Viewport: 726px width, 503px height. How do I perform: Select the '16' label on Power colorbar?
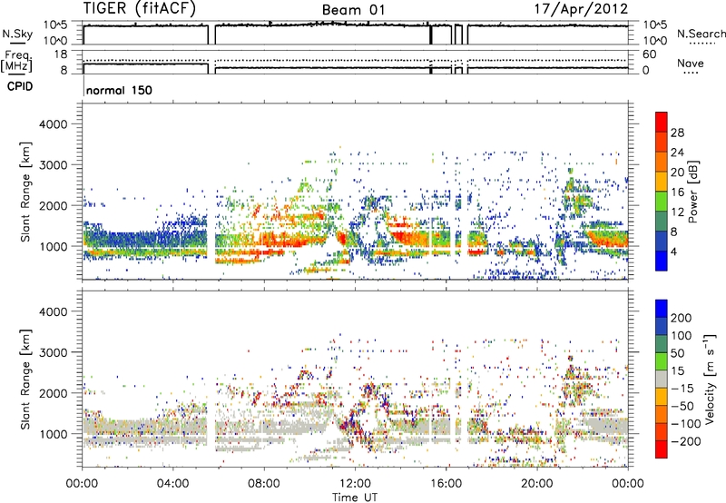click(677, 192)
